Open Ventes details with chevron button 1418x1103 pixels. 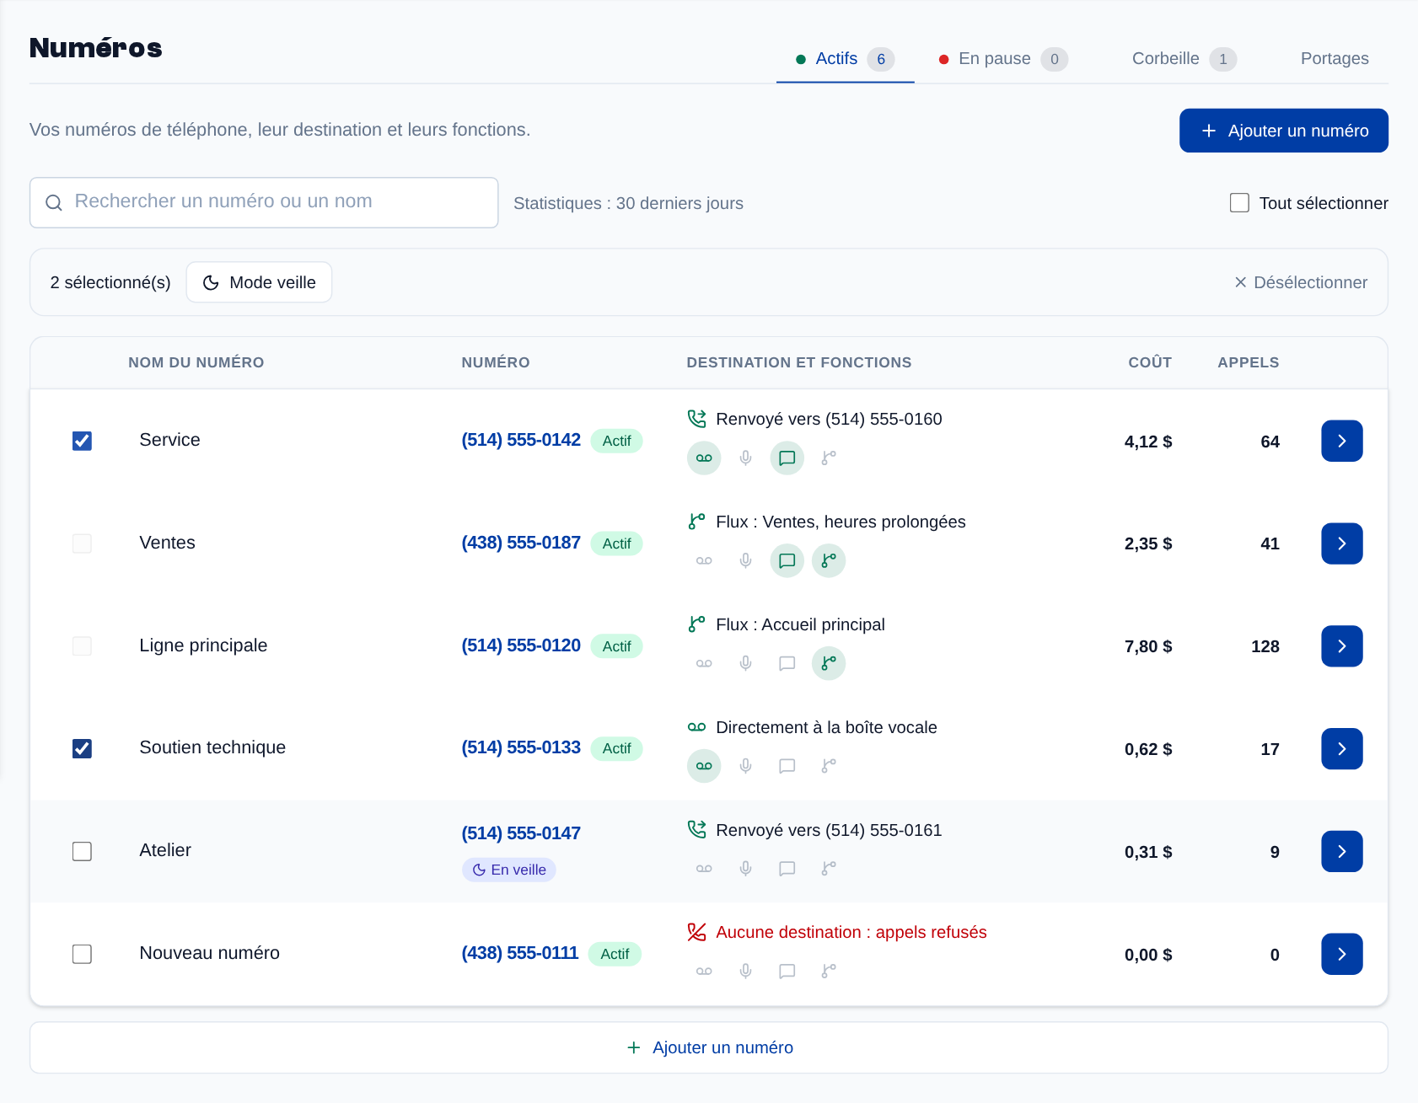click(x=1342, y=543)
